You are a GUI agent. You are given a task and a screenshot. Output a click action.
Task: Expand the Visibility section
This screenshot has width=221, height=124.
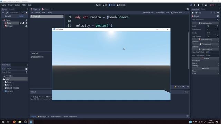point(205,66)
